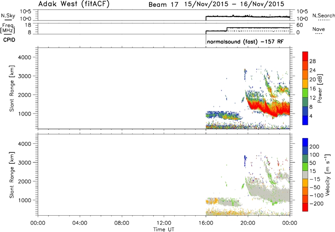The height and width of the screenshot is (232, 335).
Task: Click the '4' tick label on the Power scale
Action: point(311,116)
